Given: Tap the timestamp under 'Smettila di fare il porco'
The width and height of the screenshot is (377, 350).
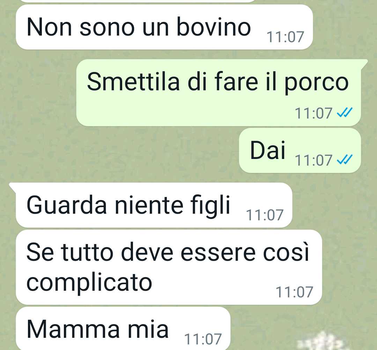Looking at the screenshot, I should pos(313,113).
